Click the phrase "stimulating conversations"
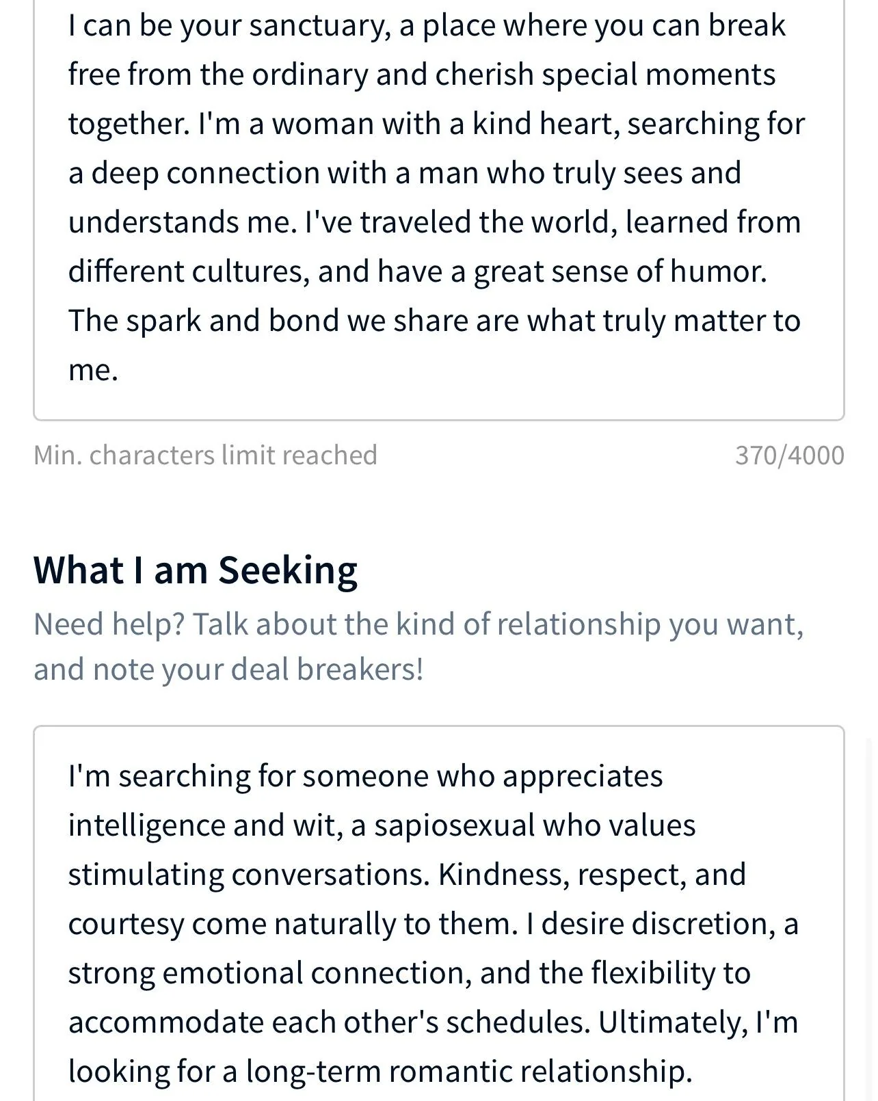This screenshot has height=1101, width=878. tap(249, 875)
